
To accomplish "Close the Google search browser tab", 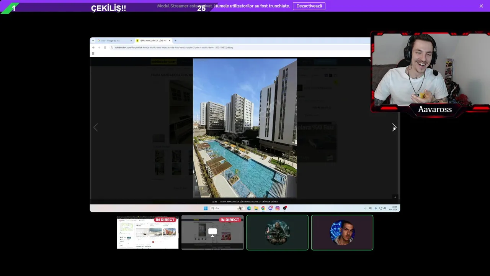I will pyautogui.click(x=131, y=41).
